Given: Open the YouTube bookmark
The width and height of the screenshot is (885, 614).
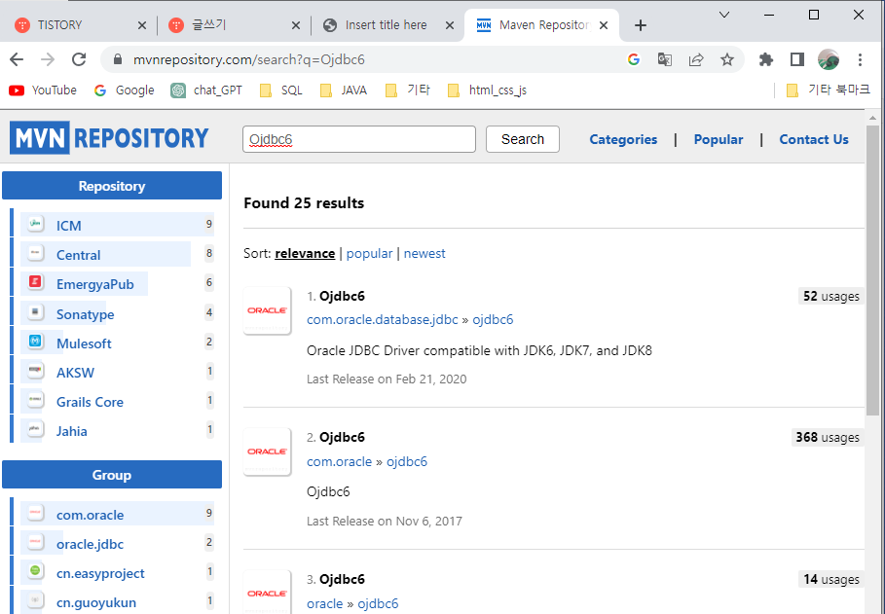Looking at the screenshot, I should pos(43,90).
